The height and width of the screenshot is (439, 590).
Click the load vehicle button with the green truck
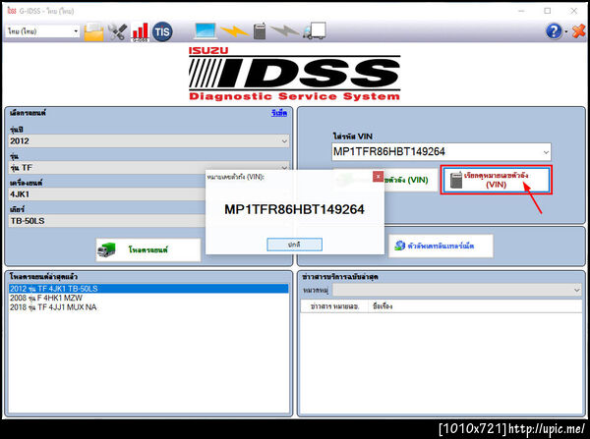148,249
